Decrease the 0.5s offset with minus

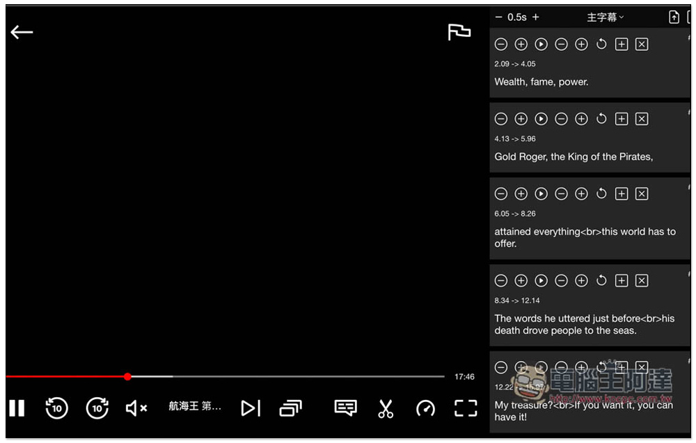pyautogui.click(x=498, y=17)
